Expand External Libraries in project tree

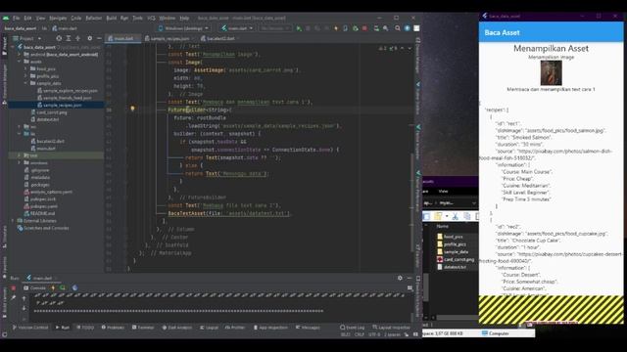point(13,221)
